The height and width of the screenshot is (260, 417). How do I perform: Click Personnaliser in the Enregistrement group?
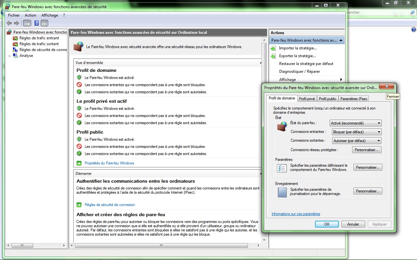[x=368, y=191]
